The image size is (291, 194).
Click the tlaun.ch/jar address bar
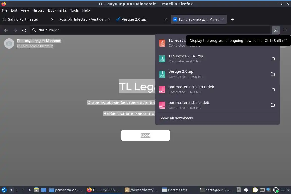[x=150, y=30]
